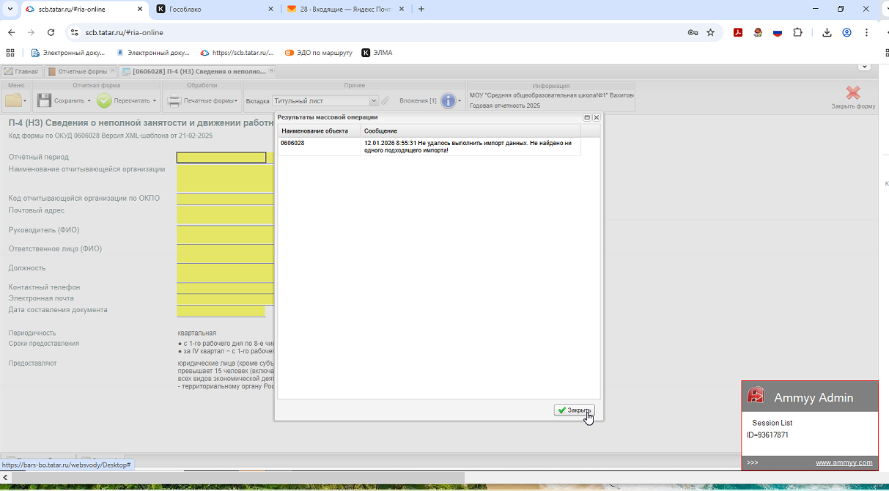The height and width of the screenshot is (491, 889).
Task: Open first Электронный доку... bookmark
Action: tap(68, 53)
